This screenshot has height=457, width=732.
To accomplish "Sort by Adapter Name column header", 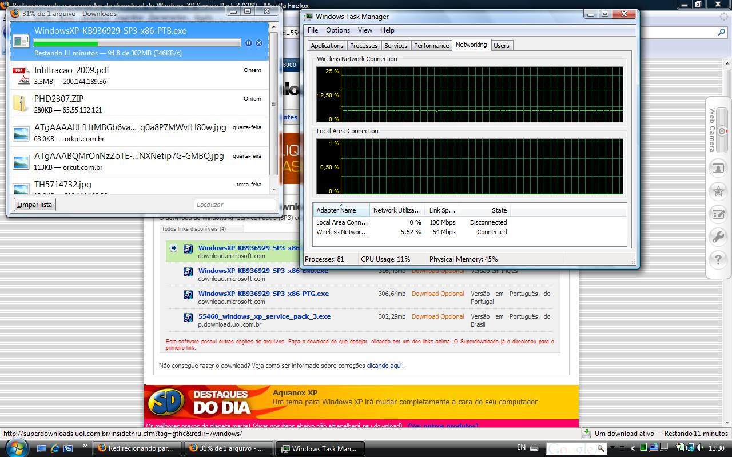I will pyautogui.click(x=341, y=210).
